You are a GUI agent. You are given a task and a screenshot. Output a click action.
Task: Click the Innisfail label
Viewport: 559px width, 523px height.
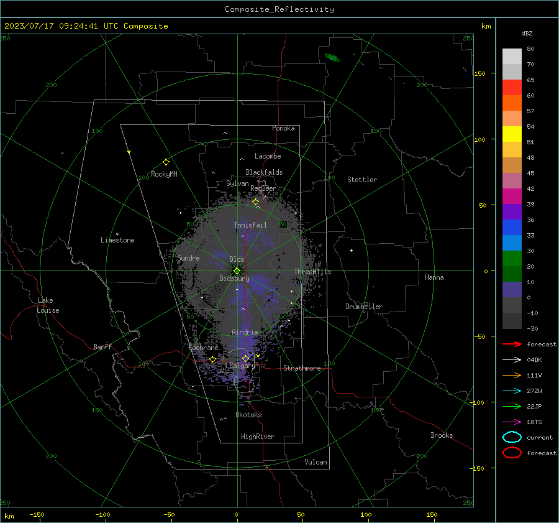tap(250, 225)
